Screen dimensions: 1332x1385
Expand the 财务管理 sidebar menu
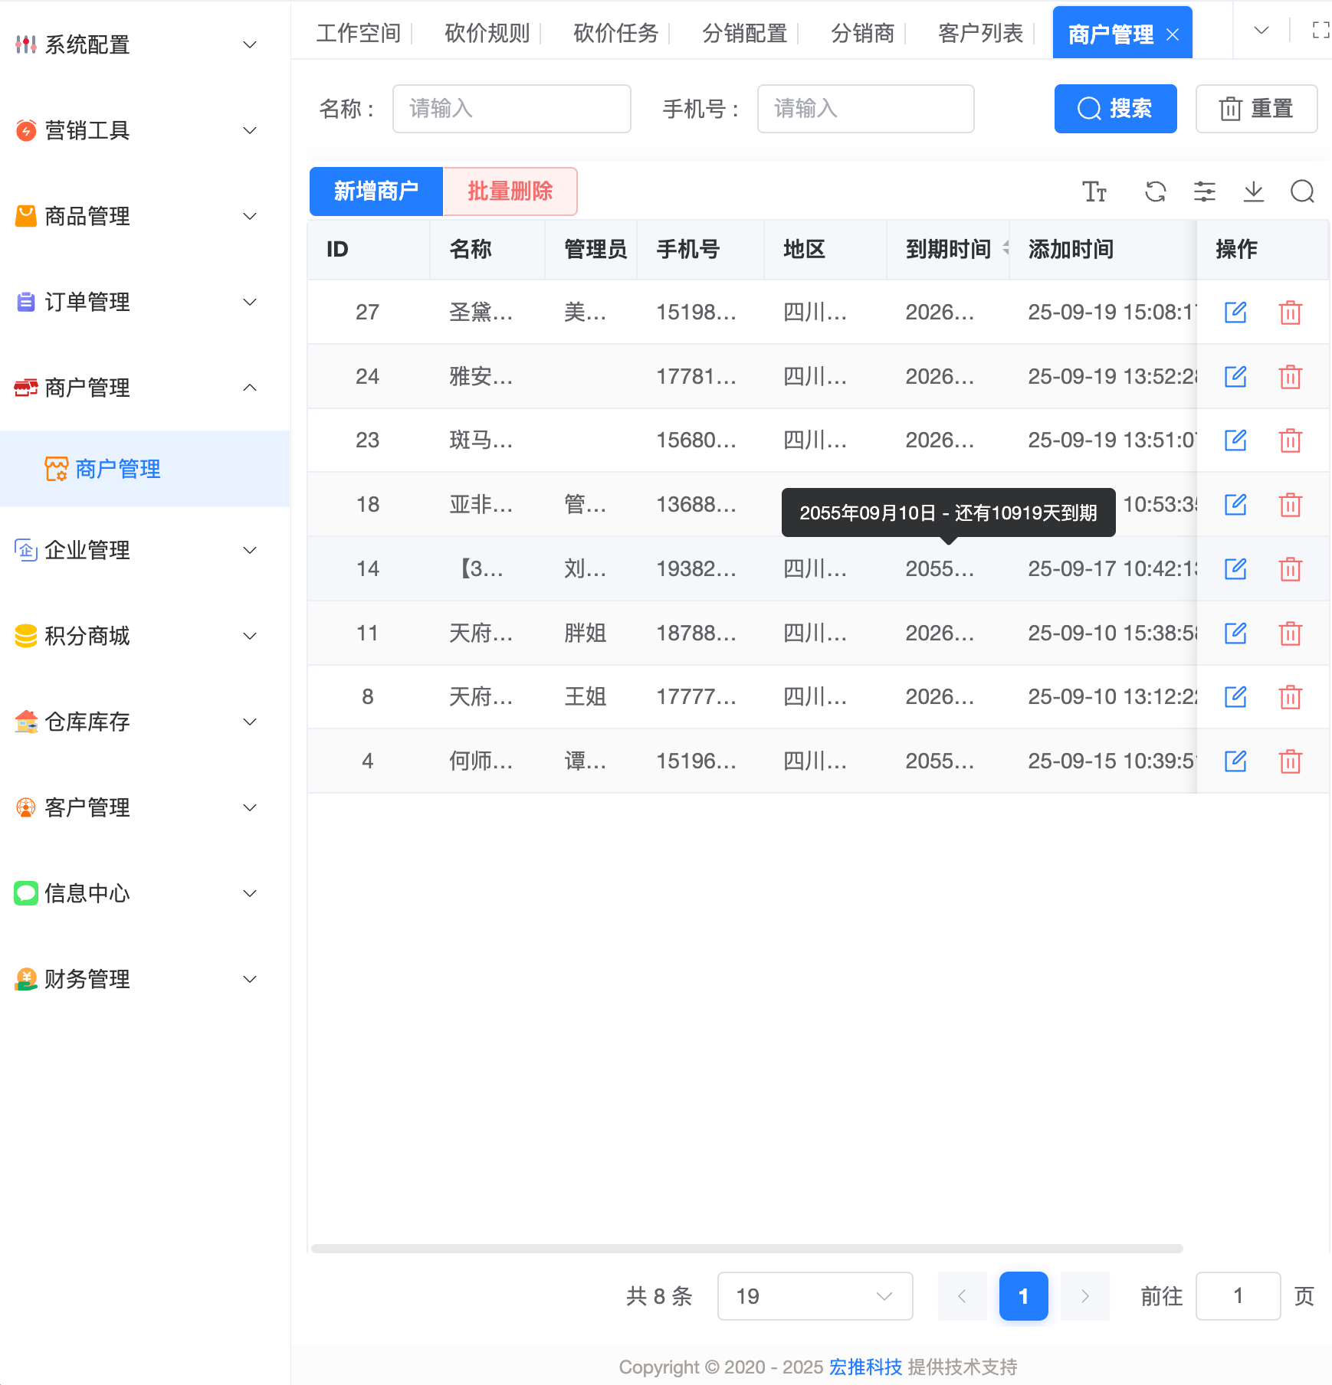click(x=249, y=979)
